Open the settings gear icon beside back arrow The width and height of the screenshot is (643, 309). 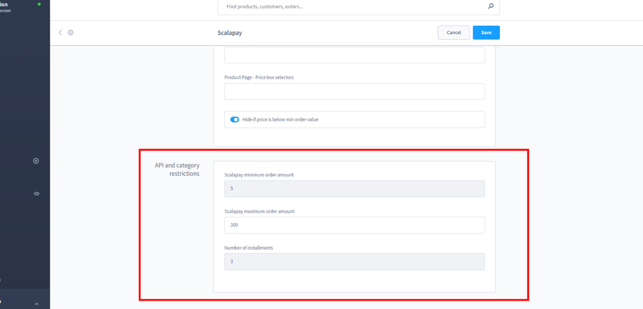(71, 32)
